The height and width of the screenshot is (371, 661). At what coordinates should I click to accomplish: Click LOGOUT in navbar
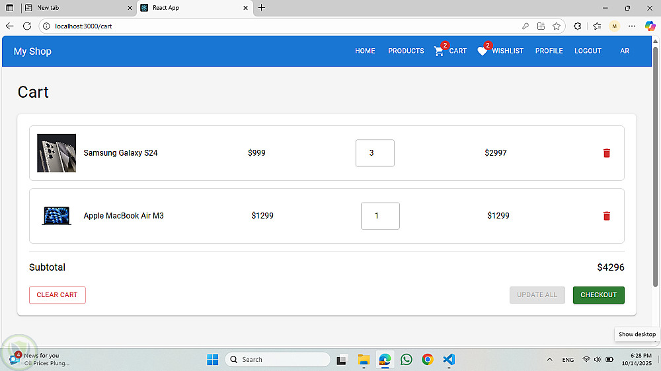(588, 51)
